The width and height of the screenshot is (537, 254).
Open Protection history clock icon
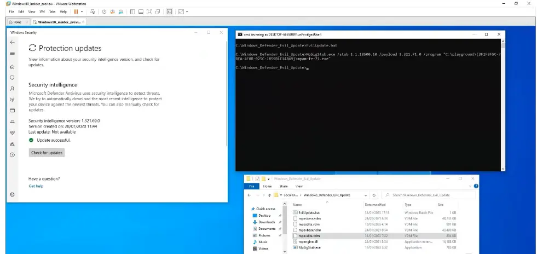[13, 155]
